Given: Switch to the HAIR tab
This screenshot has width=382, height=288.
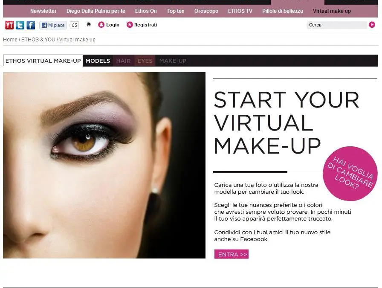Looking at the screenshot, I should (123, 61).
